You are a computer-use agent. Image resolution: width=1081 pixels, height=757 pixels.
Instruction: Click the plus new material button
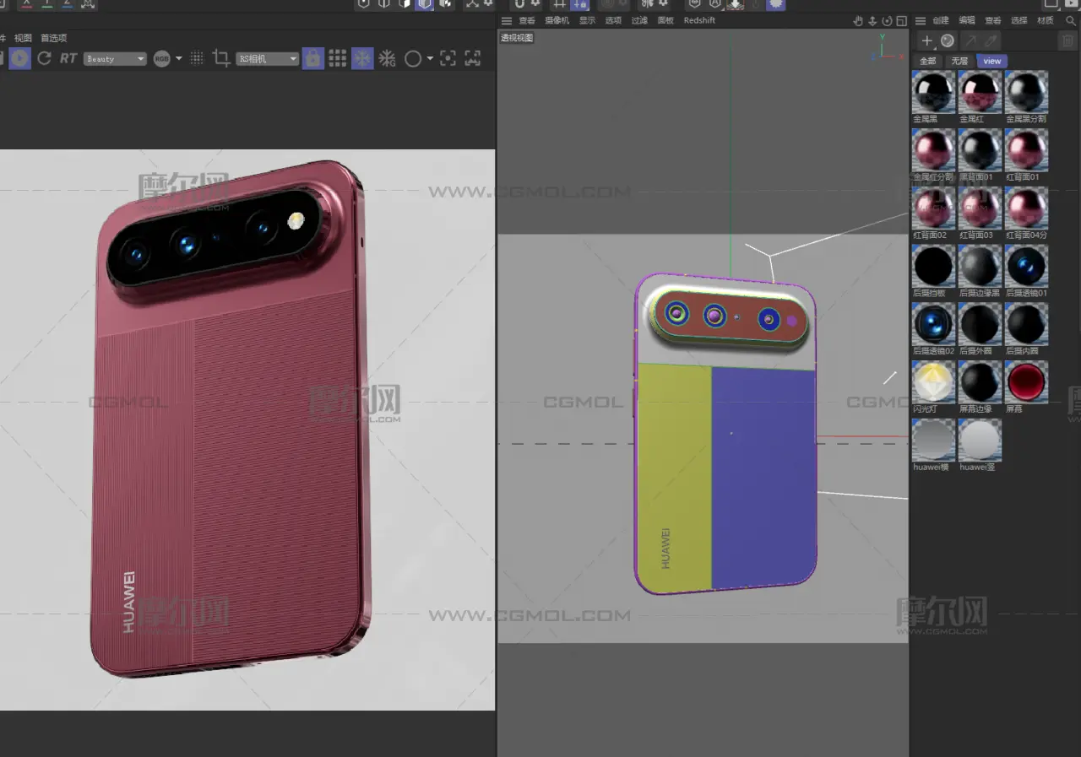click(x=926, y=41)
